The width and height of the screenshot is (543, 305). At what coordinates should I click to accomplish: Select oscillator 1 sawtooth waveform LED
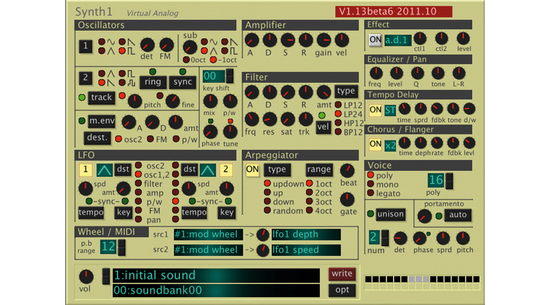pyautogui.click(x=122, y=42)
